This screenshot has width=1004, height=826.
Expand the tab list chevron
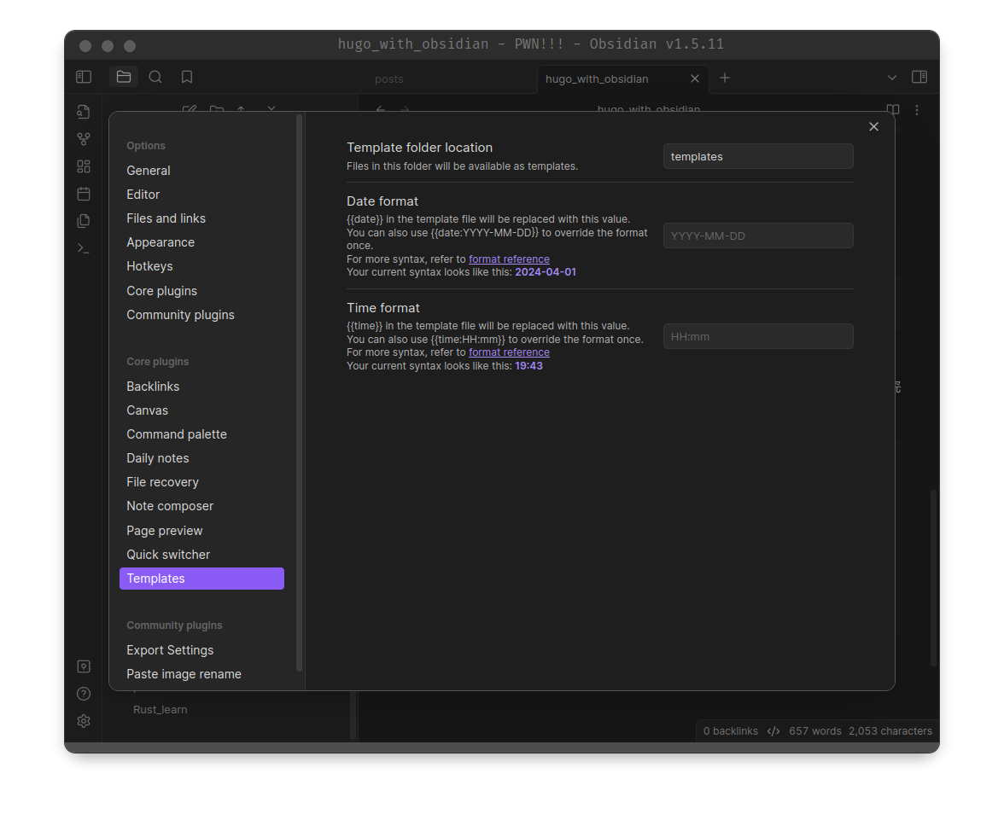tap(892, 78)
